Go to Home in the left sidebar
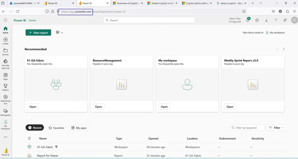 pos(6,30)
